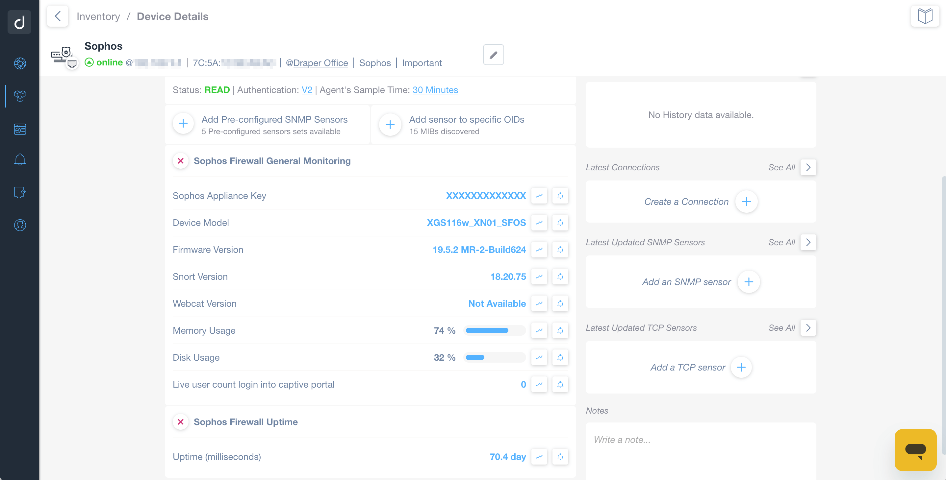Click the Important tag in device header

pyautogui.click(x=422, y=63)
